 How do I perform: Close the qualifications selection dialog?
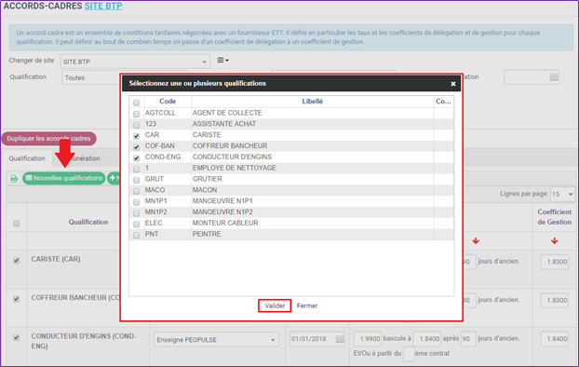[x=452, y=84]
